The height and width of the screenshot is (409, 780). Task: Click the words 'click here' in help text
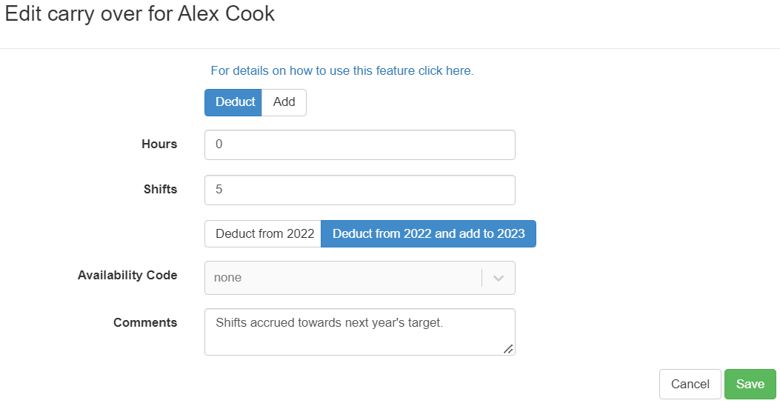(444, 71)
